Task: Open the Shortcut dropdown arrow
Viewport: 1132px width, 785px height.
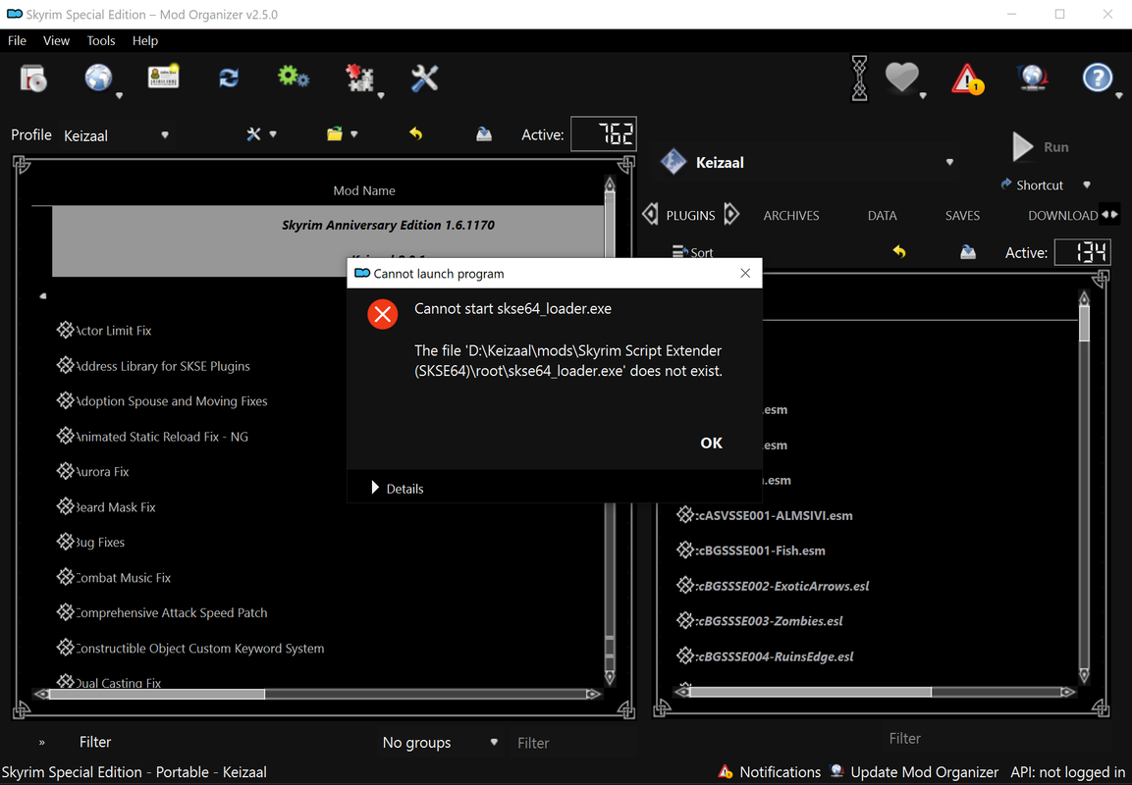Action: 1087,185
